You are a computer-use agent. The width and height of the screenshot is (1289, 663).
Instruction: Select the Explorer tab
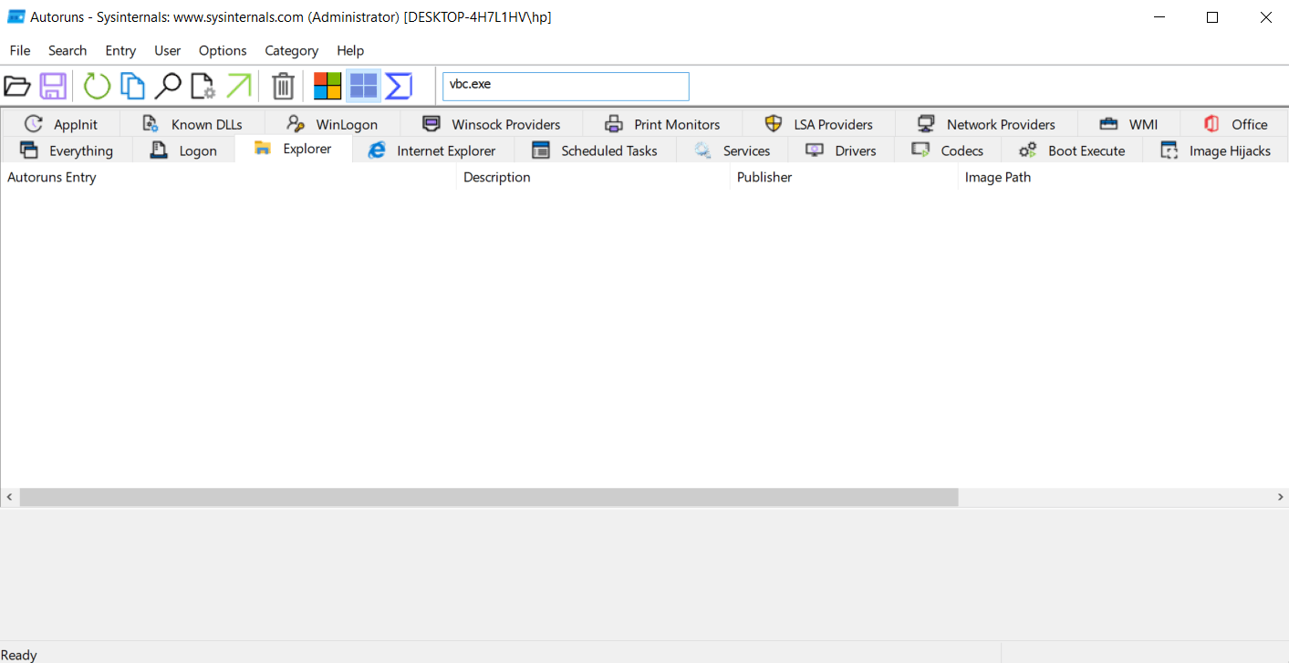294,149
